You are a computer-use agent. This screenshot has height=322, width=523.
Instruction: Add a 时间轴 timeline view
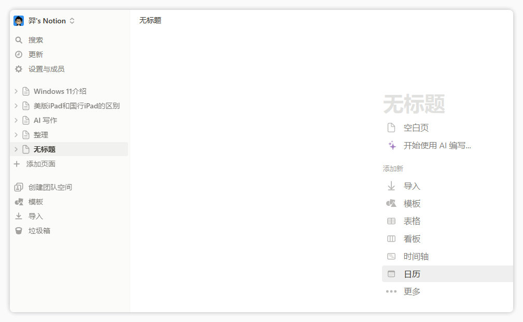416,256
